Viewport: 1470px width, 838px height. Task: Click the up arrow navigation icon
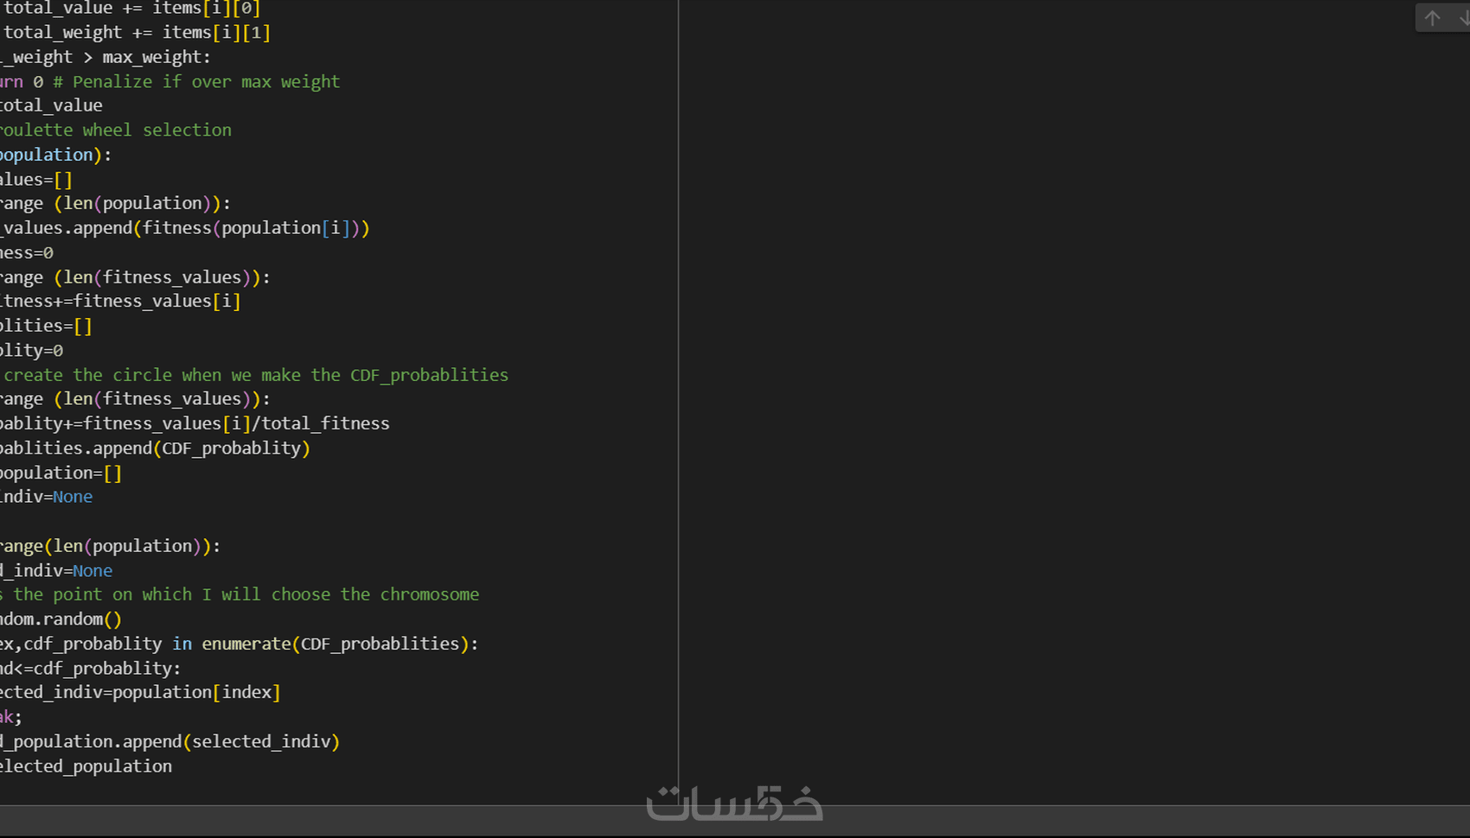(x=1432, y=17)
